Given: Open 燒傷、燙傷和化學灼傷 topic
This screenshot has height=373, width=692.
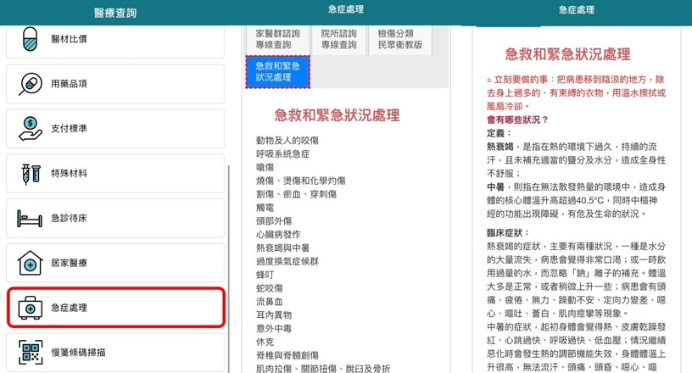Looking at the screenshot, I should click(300, 181).
